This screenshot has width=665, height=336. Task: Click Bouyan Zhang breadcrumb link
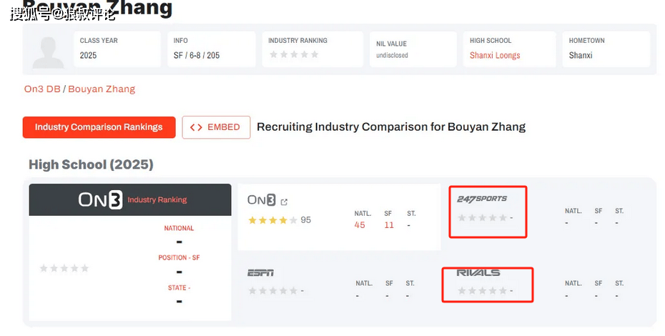pos(102,89)
